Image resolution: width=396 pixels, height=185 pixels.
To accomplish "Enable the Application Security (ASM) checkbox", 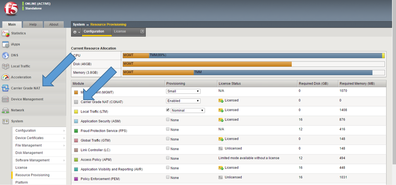I will (x=168, y=120).
